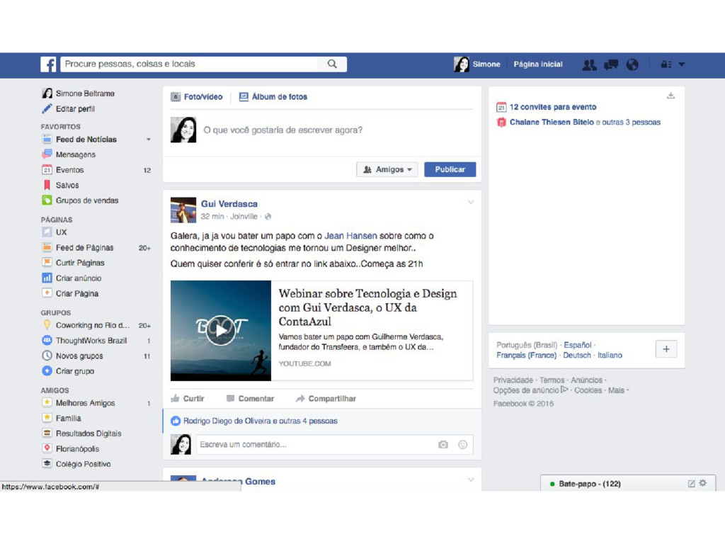The height and width of the screenshot is (544, 725).
Task: Open the Webinar sobre Tecnologia title link
Action: pos(368,307)
